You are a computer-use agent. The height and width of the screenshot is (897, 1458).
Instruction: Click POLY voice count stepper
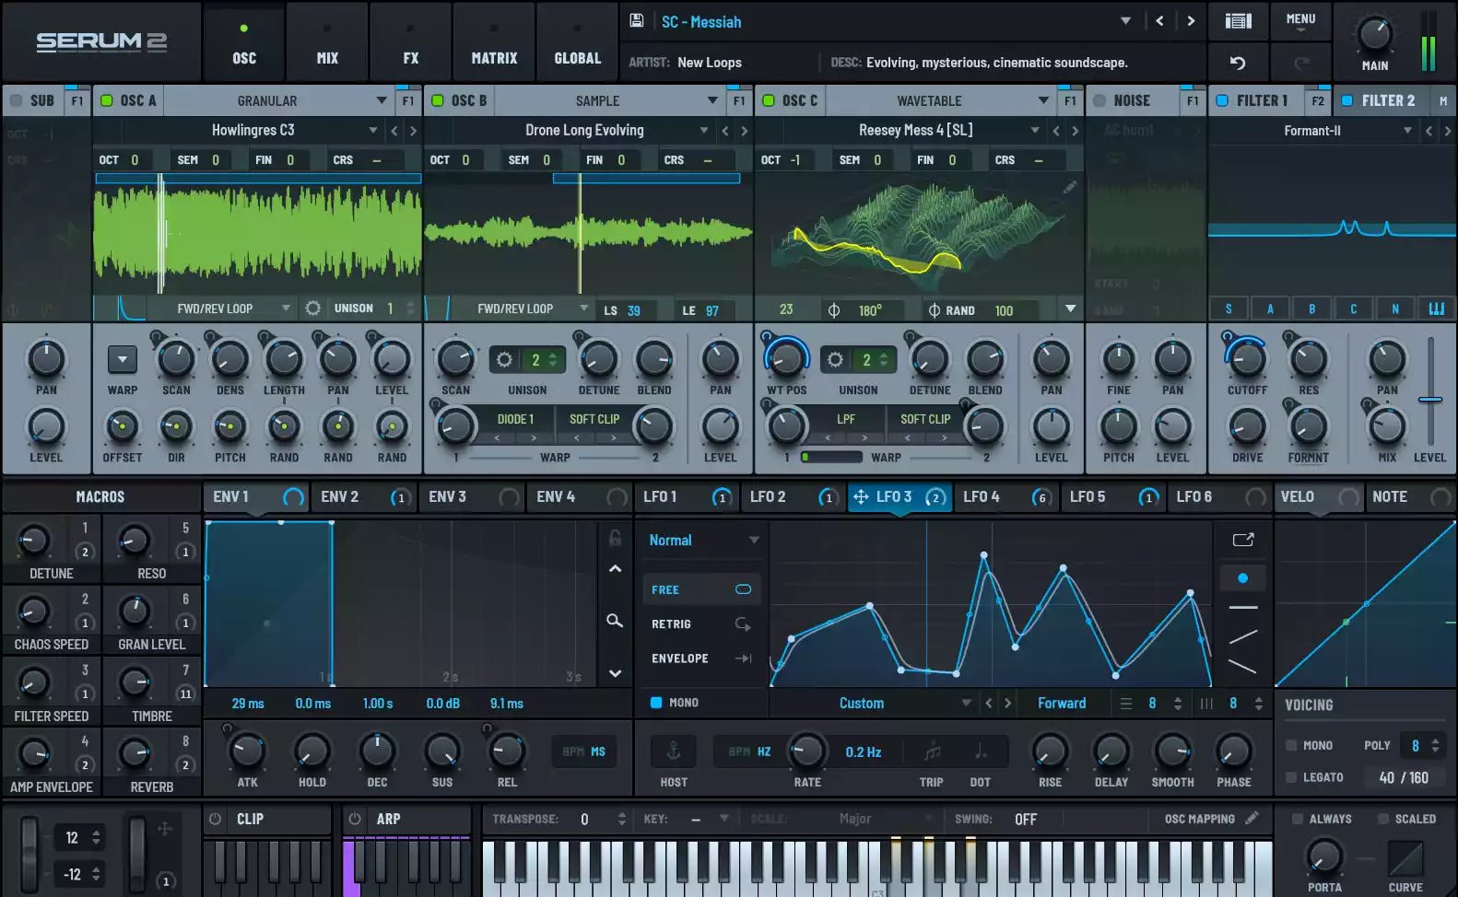click(x=1434, y=745)
